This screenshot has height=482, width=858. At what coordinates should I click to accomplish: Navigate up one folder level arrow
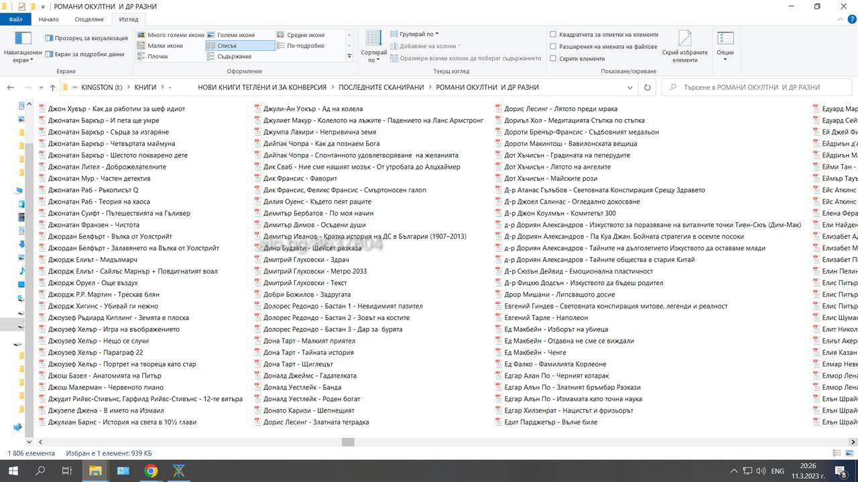click(x=52, y=87)
